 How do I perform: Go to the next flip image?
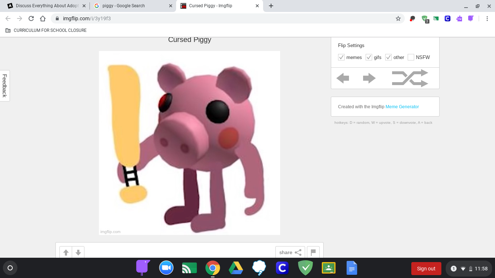pyautogui.click(x=369, y=78)
